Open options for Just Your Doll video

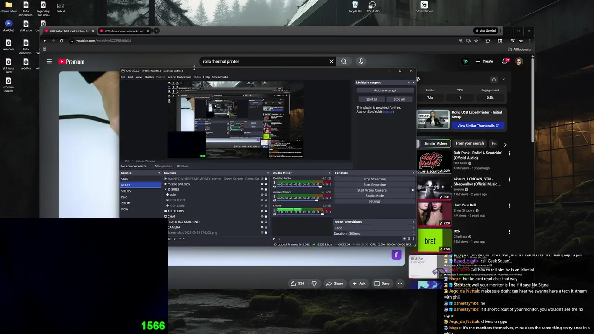coord(509,206)
